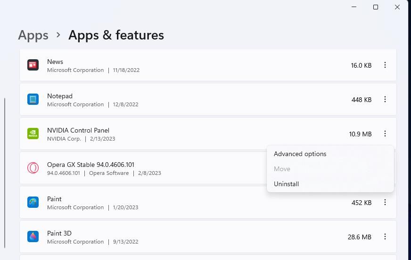Open the three-dot menu for News
411x260 pixels.
click(385, 65)
